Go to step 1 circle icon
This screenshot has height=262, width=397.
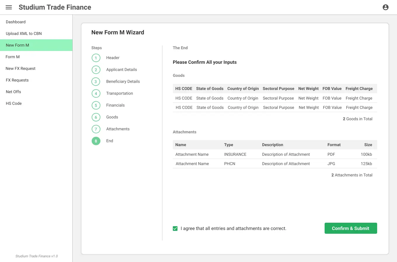96,58
